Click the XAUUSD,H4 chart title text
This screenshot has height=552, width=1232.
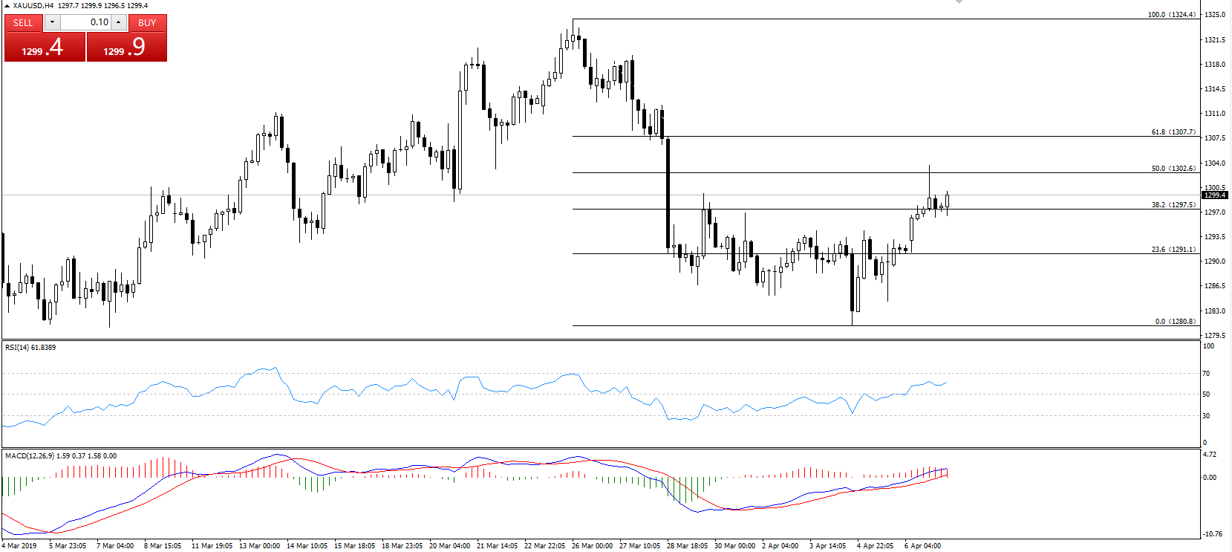pos(33,5)
